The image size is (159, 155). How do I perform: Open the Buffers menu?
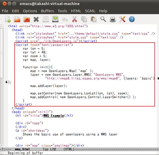(47, 11)
